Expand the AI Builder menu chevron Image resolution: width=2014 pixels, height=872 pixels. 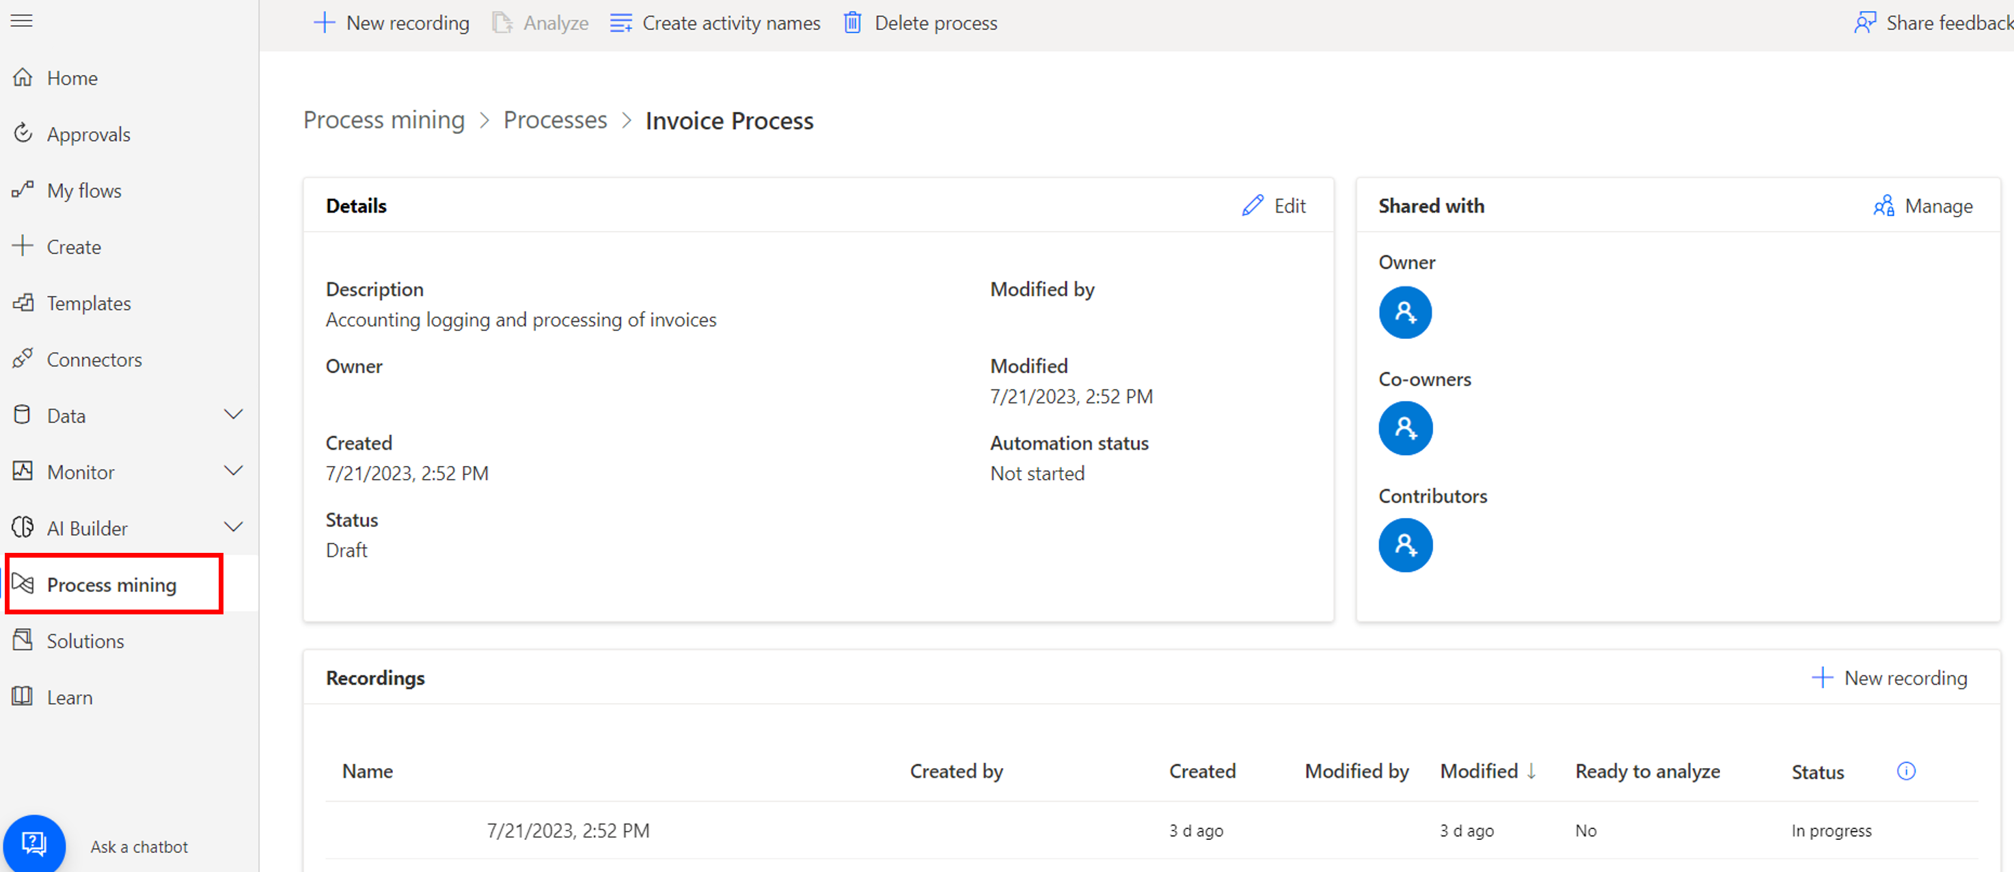click(x=233, y=527)
